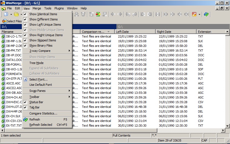Click the Select Font 'A' icon
Screen dimensions: 230x144
click(x=25, y=79)
